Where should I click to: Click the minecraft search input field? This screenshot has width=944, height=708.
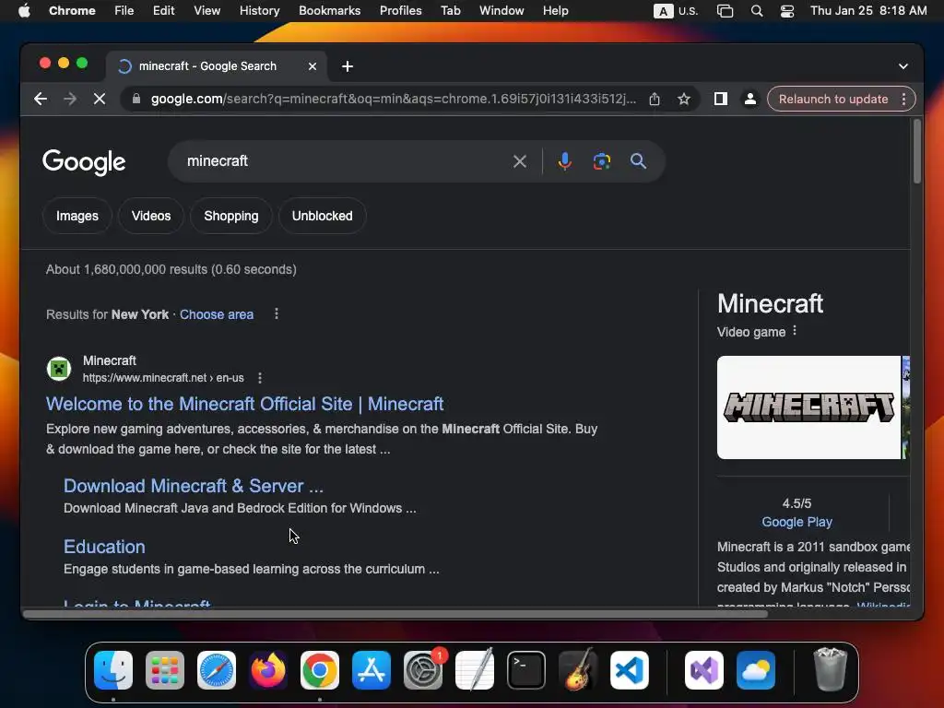pos(343,161)
